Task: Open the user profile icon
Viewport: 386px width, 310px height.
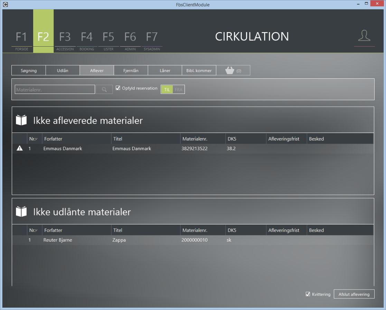Action: 364,36
